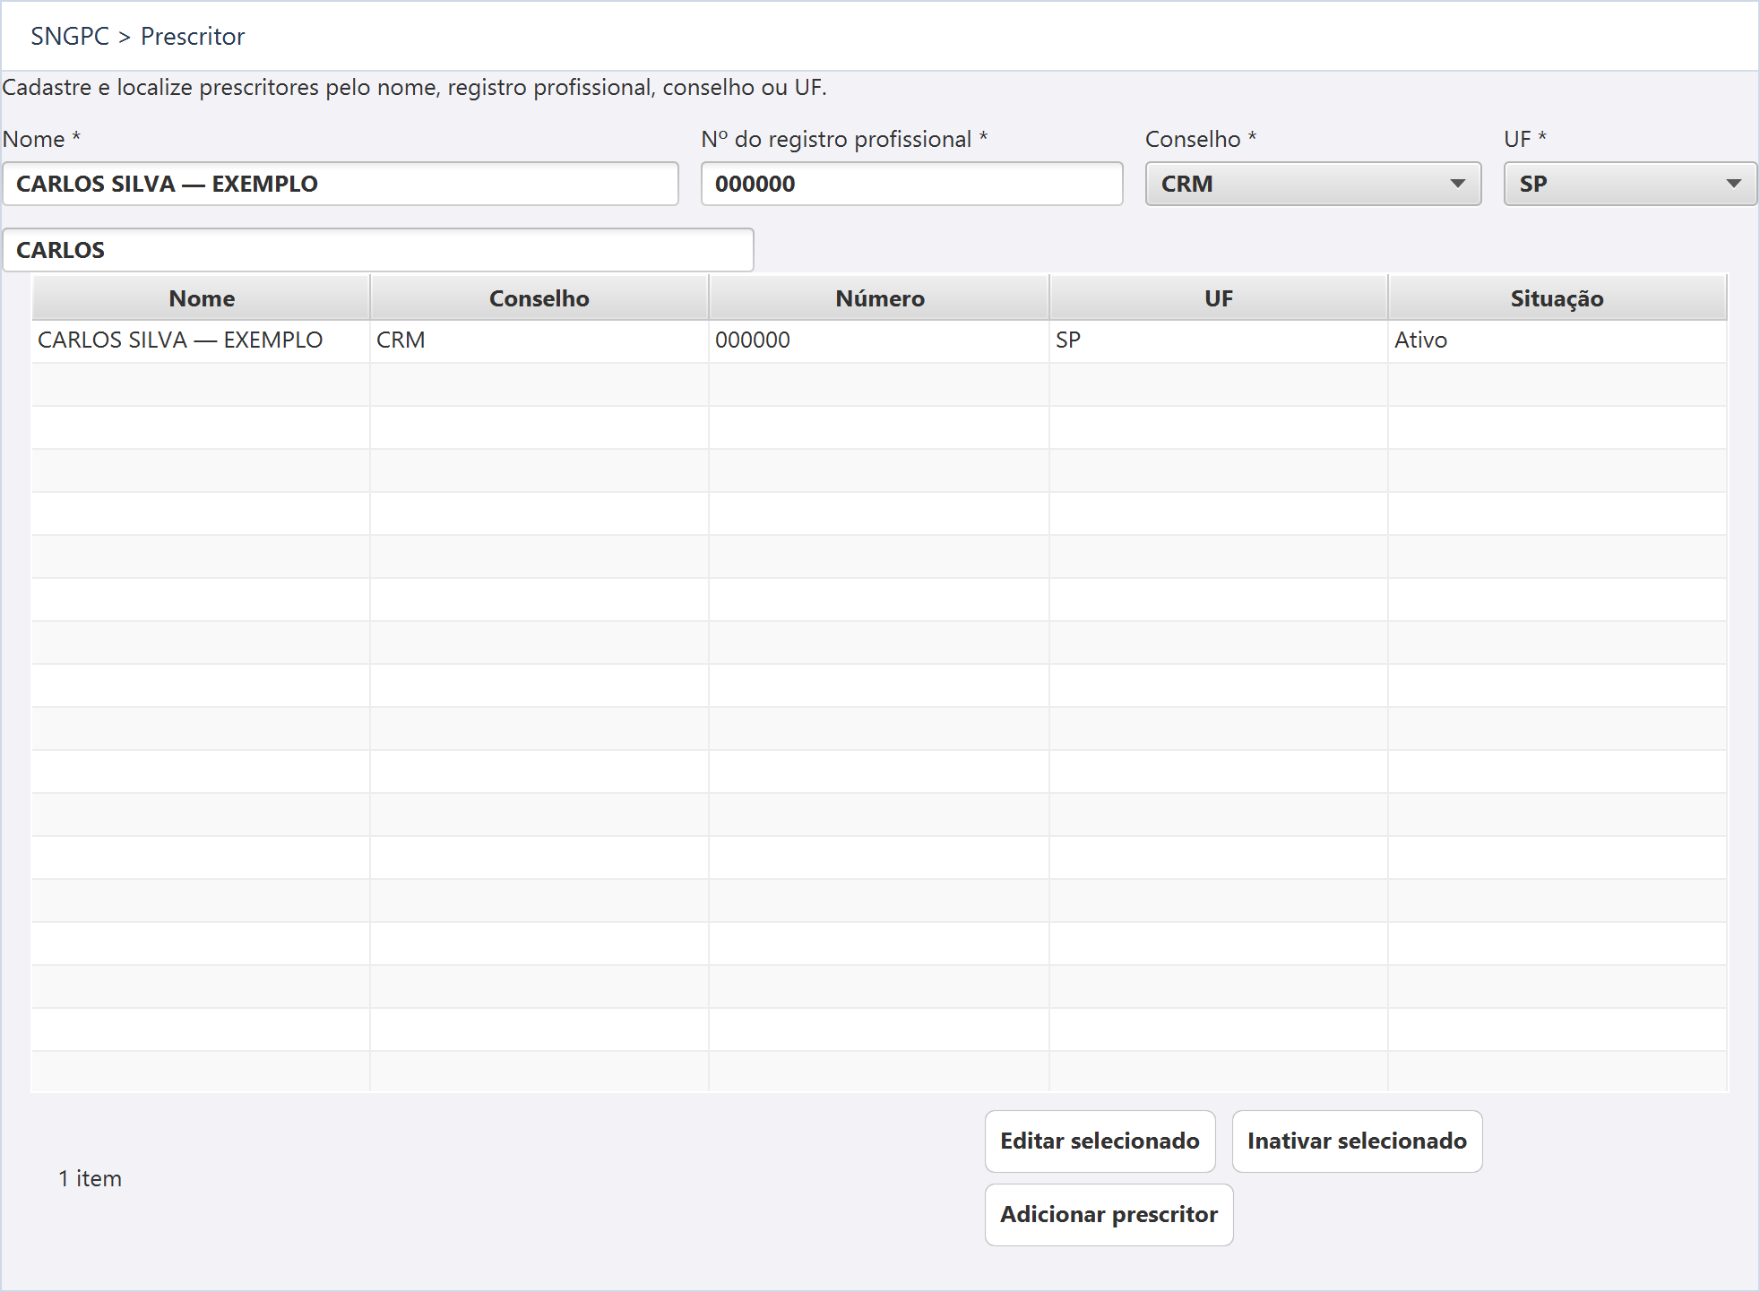Sort table by Situação column header
The image size is (1760, 1292).
(x=1557, y=298)
